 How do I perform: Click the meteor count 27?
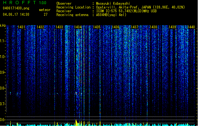(x=46, y=14)
